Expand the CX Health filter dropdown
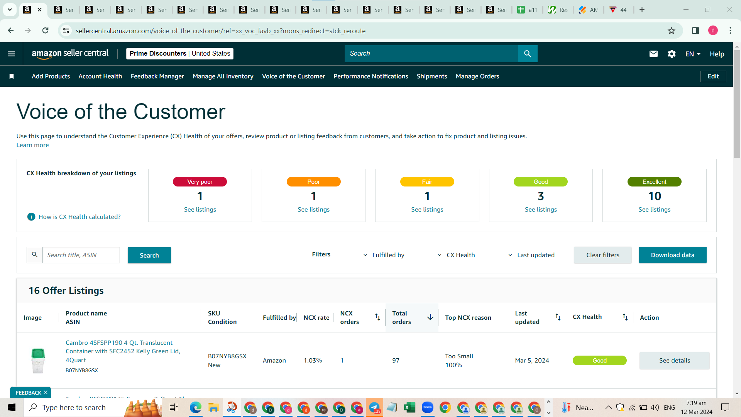 coord(456,255)
